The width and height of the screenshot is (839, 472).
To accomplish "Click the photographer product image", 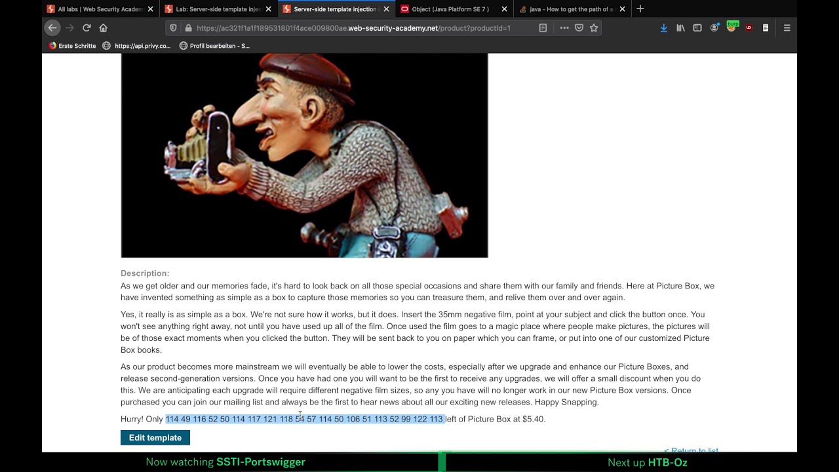I will tap(304, 155).
